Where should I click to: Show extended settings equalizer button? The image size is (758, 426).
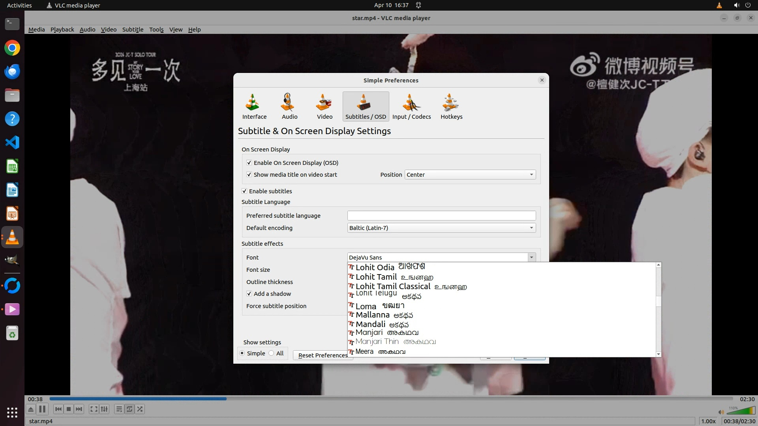104,409
